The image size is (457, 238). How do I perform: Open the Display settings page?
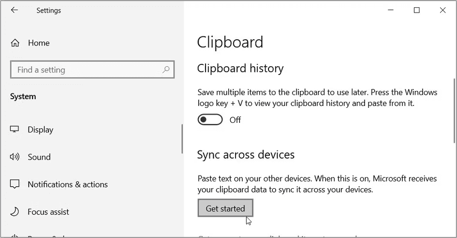click(x=40, y=130)
